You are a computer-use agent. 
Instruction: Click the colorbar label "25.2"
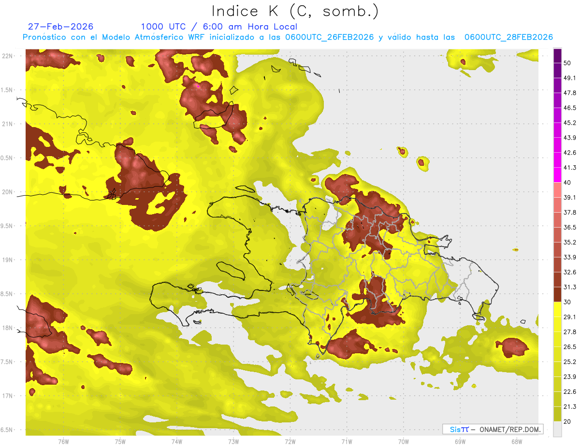point(570,361)
